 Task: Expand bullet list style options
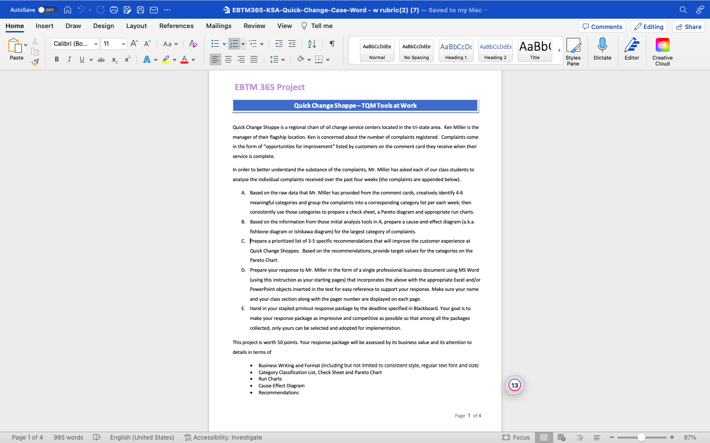click(224, 44)
